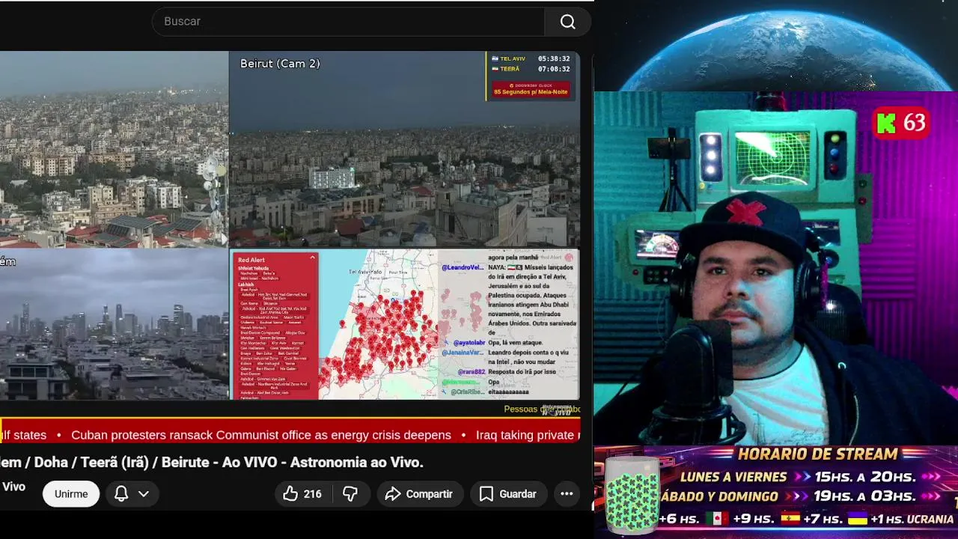Click the HORARIO DE STREAM banner title
Screen dimensions: 958x539
(817, 454)
